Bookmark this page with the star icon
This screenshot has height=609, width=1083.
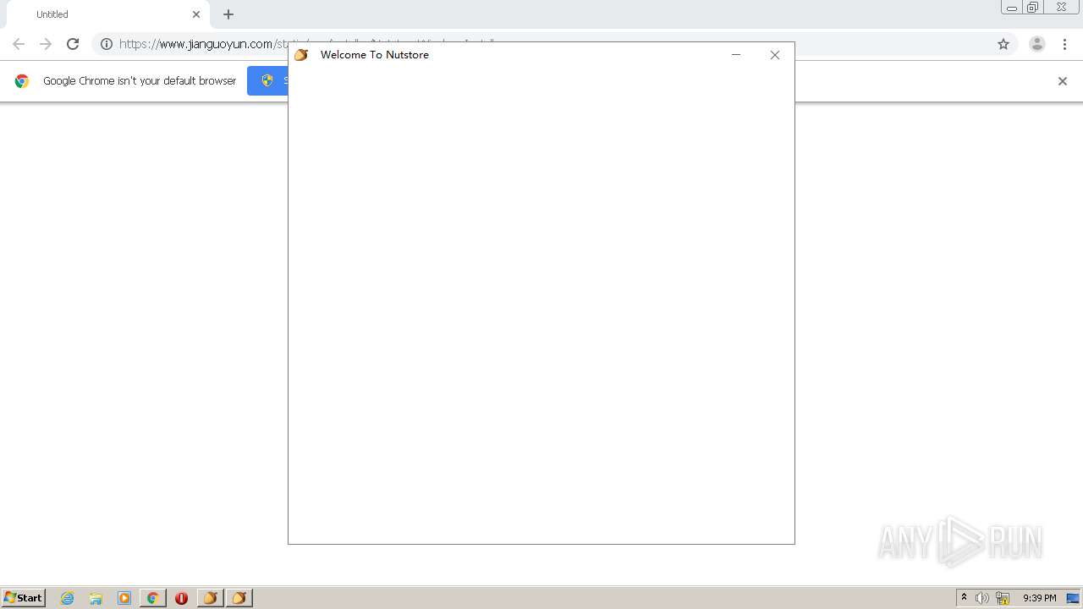pyautogui.click(x=1003, y=44)
